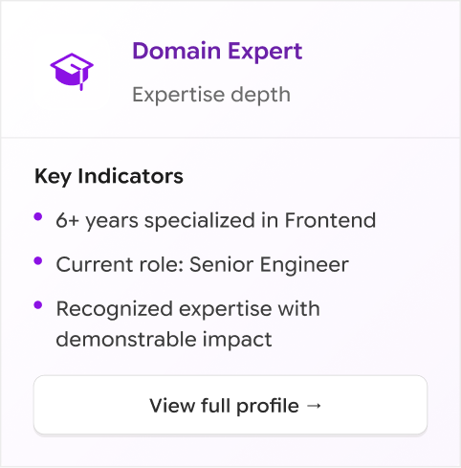The image size is (461, 468).
Task: Click the divider below the card header
Action: coord(230,138)
